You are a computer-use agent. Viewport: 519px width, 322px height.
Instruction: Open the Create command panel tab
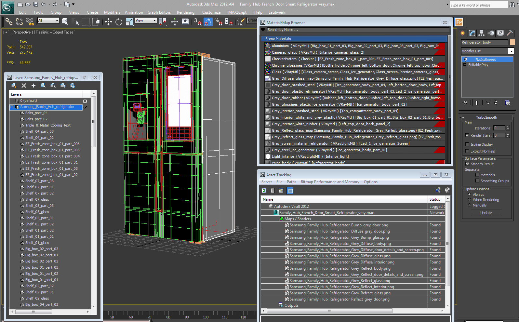(462, 33)
